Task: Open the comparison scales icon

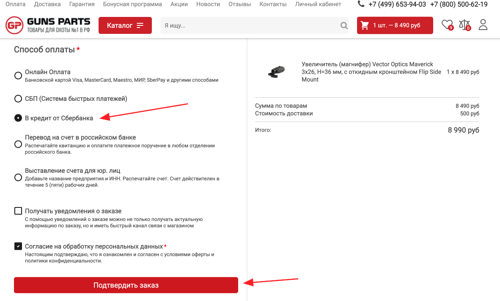Action: click(x=464, y=25)
